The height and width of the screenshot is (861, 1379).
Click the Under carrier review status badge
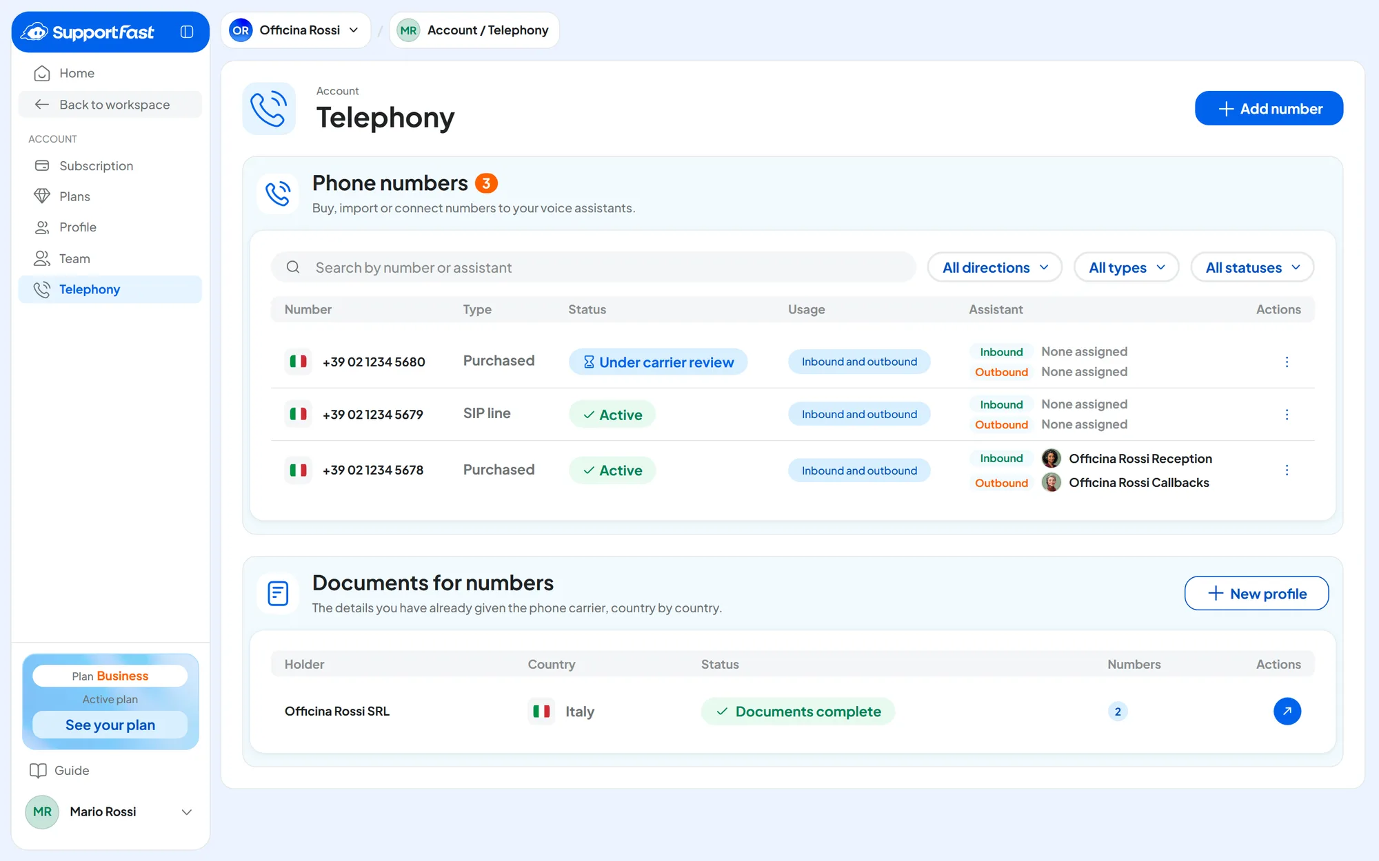click(x=658, y=362)
